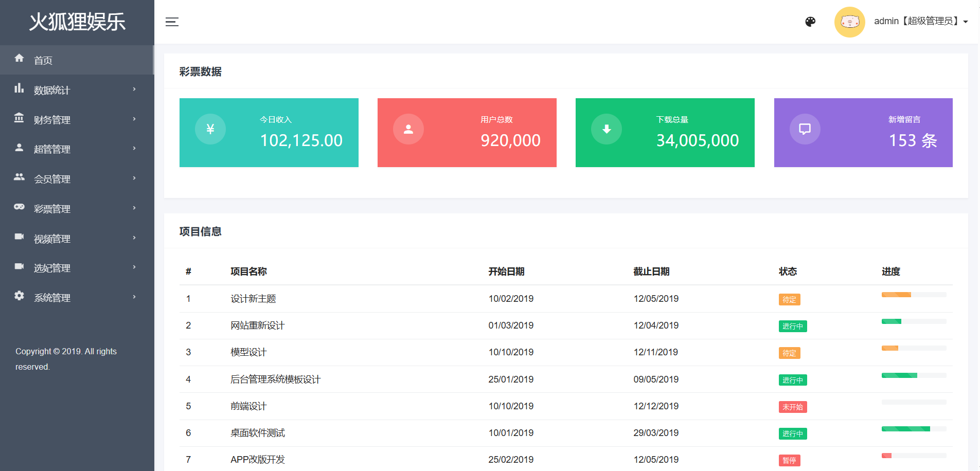Click the message icon on 新增留言 card

click(x=805, y=129)
